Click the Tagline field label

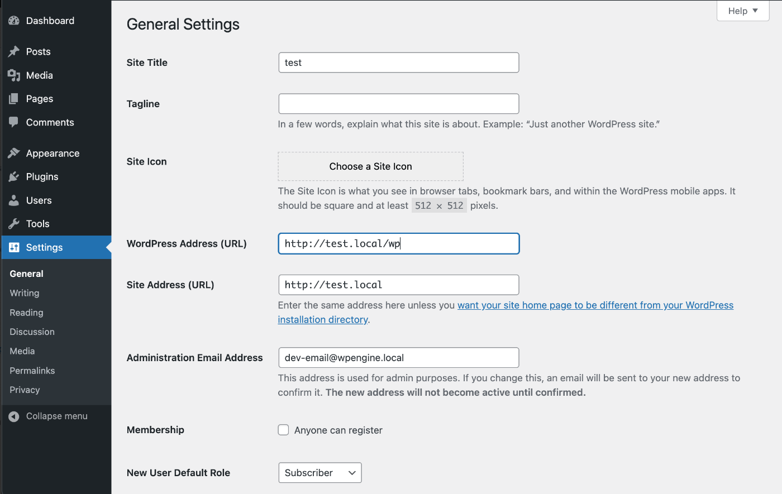click(x=144, y=104)
